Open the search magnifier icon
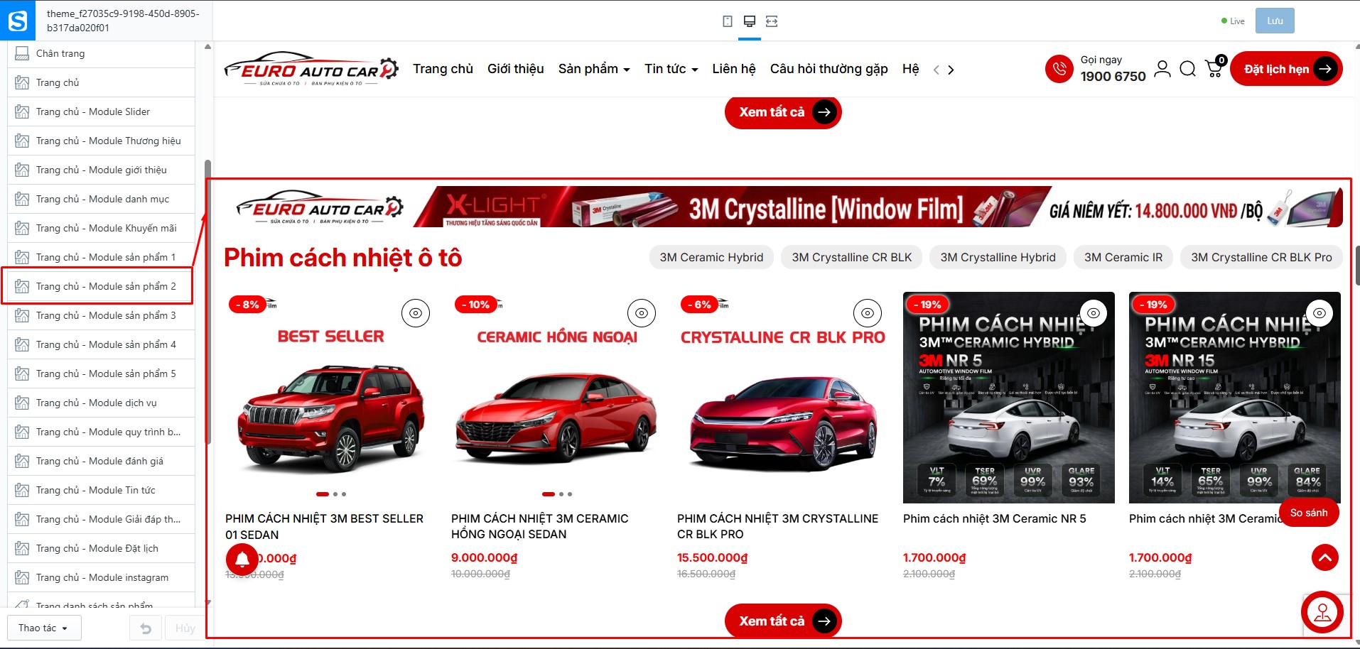Image resolution: width=1360 pixels, height=649 pixels. coord(1187,69)
